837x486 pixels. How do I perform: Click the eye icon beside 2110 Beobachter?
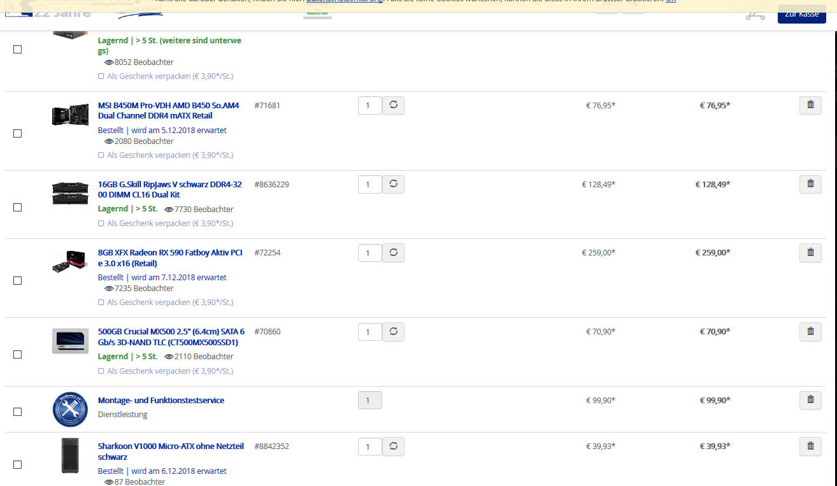click(x=169, y=357)
